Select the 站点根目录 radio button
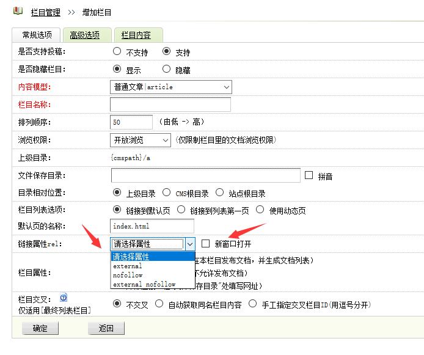424x355 pixels. tap(219, 192)
